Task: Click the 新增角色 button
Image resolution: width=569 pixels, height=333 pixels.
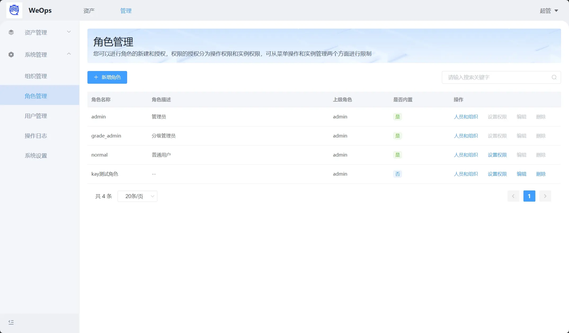Action: pyautogui.click(x=107, y=77)
